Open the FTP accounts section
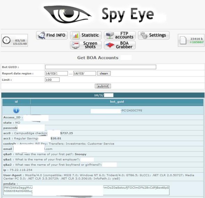The width and height of the screenshot is (205, 198). 120,35
